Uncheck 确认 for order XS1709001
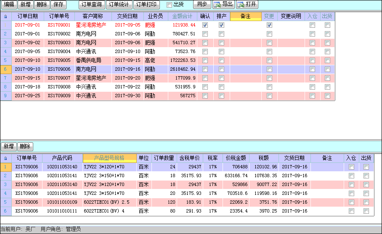This screenshot has height=234, width=382. (205, 25)
